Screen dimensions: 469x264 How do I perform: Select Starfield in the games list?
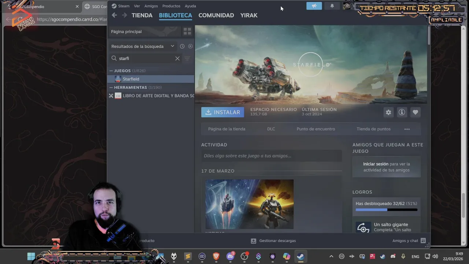click(x=151, y=79)
